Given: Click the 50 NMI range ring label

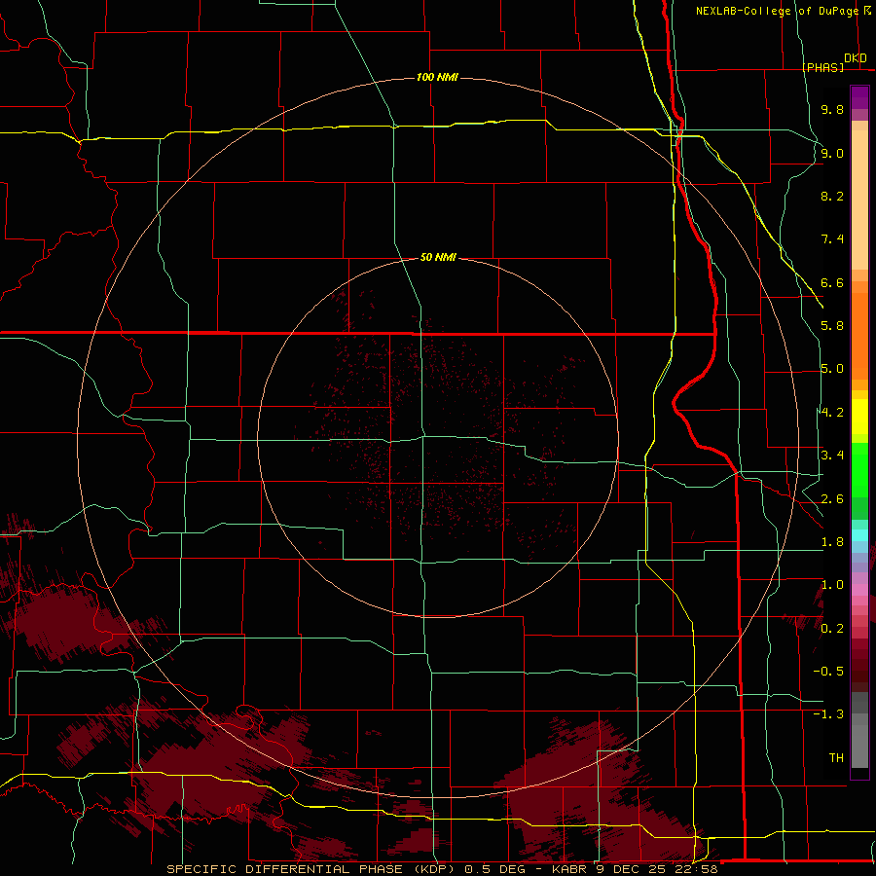Looking at the screenshot, I should [x=438, y=257].
